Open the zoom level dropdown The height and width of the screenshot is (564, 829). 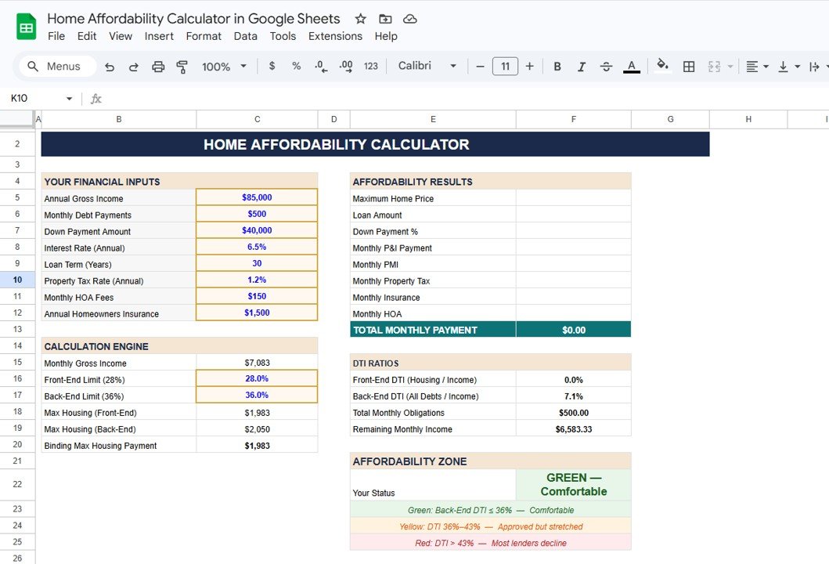223,67
